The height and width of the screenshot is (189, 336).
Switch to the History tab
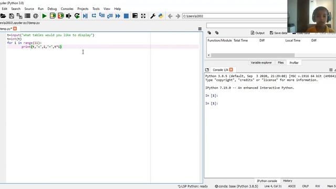tap(288, 181)
